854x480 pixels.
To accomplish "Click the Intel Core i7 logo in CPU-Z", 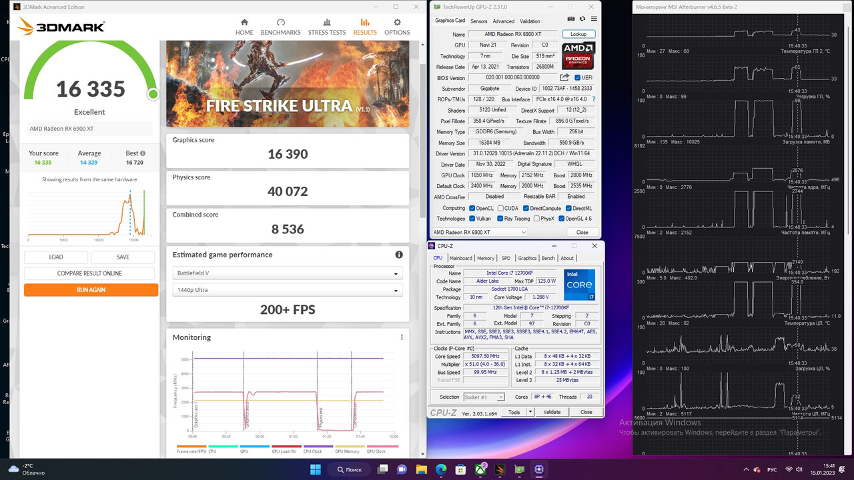I will (x=580, y=285).
